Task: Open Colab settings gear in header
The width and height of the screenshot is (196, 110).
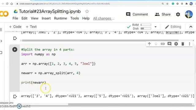Action: point(178,14)
